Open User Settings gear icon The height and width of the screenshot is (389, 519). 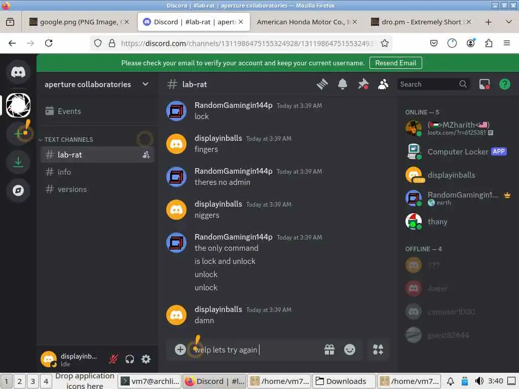point(146,359)
